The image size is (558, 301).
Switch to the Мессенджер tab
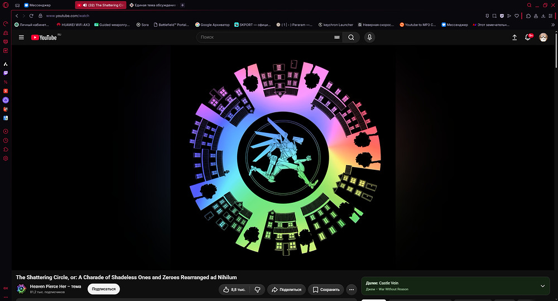(x=37, y=5)
